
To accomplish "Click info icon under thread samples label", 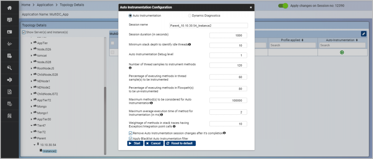I will click(130, 68).
